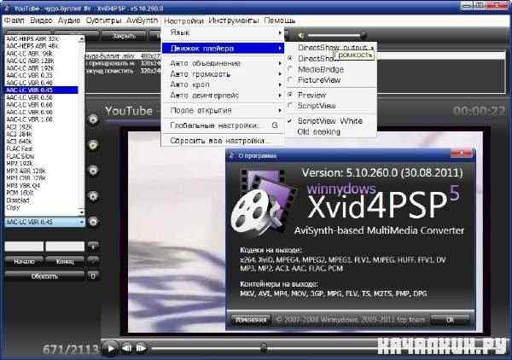Open the Помощь menu
This screenshot has height=360, width=512.
[280, 20]
